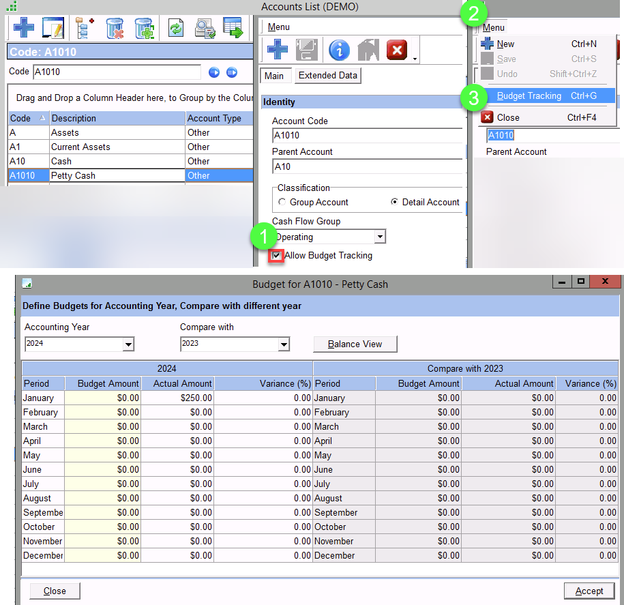The width and height of the screenshot is (624, 605).
Task: Open the Cash Flow Group dropdown
Action: (x=380, y=237)
